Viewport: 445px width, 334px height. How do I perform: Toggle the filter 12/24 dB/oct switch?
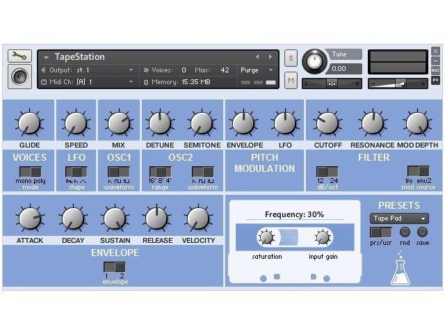coord(326,171)
